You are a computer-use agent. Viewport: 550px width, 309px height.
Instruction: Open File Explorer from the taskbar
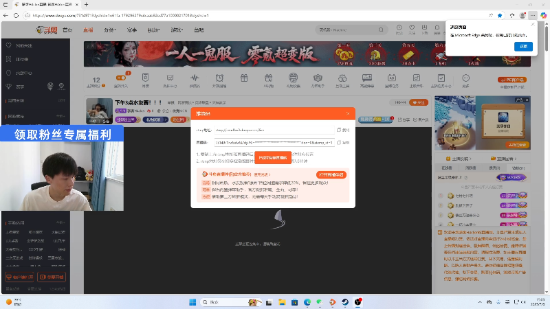click(282, 302)
